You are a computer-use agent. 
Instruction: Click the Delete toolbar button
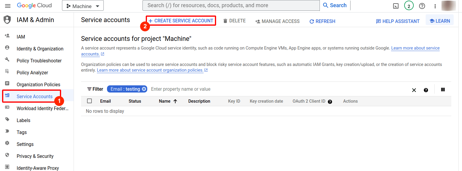point(234,21)
